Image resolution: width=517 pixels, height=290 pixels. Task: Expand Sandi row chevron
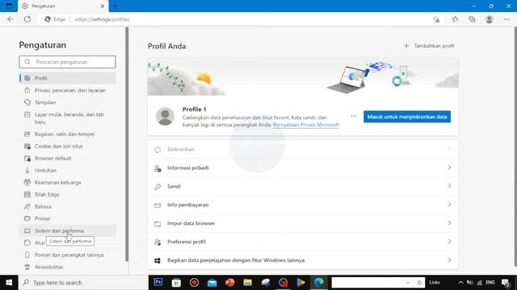449,186
